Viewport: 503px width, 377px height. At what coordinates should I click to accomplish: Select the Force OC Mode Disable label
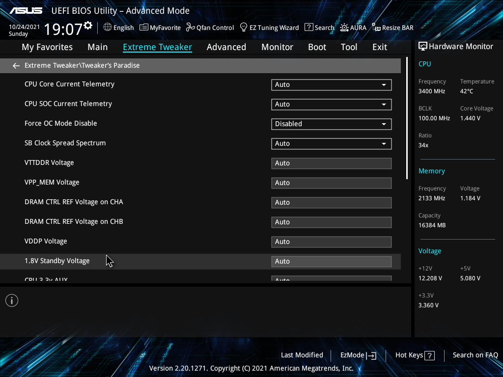60,123
